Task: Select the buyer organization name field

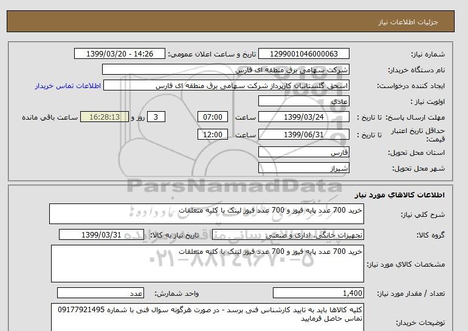Action: click(225, 69)
